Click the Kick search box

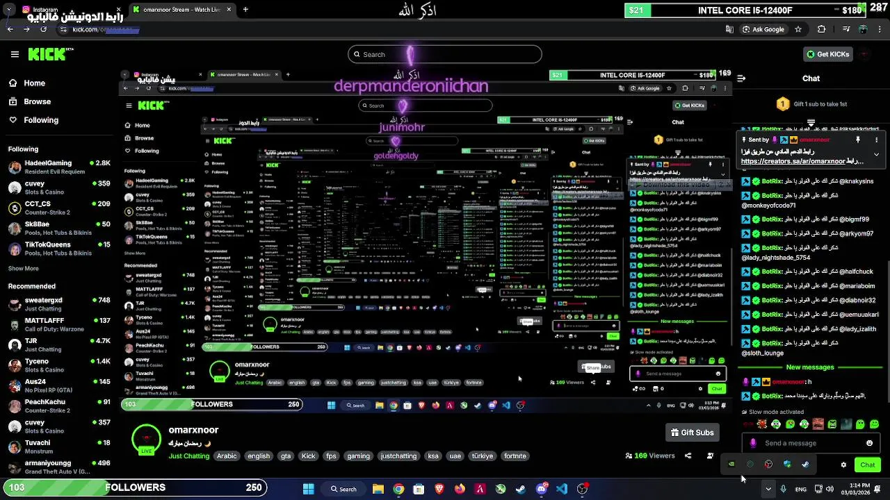[x=445, y=54]
